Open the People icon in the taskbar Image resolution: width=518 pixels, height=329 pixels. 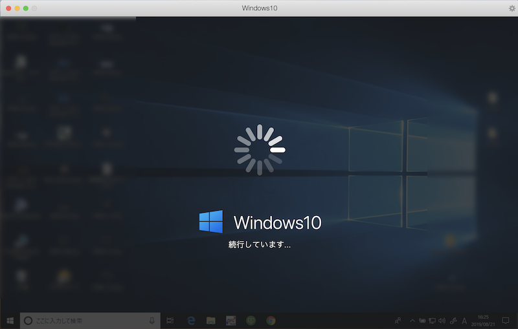(398, 321)
